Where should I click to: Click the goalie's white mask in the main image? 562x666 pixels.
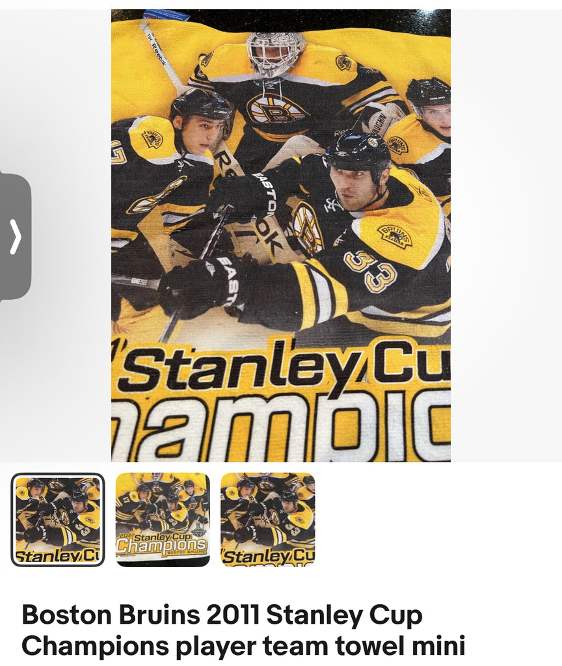point(275,54)
